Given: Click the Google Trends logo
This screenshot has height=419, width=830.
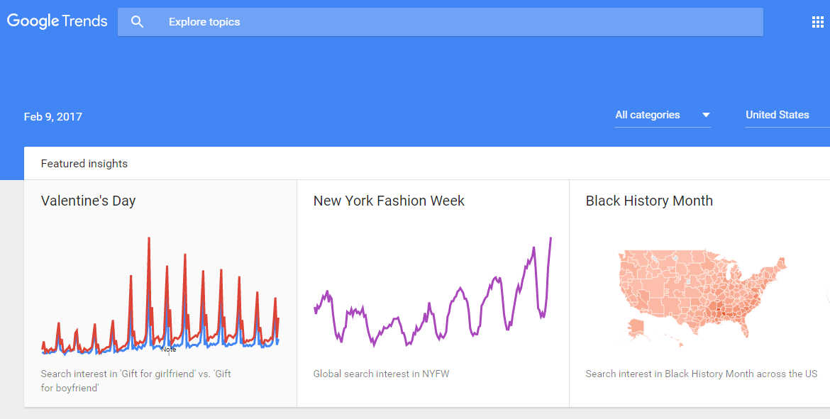Looking at the screenshot, I should [x=57, y=21].
